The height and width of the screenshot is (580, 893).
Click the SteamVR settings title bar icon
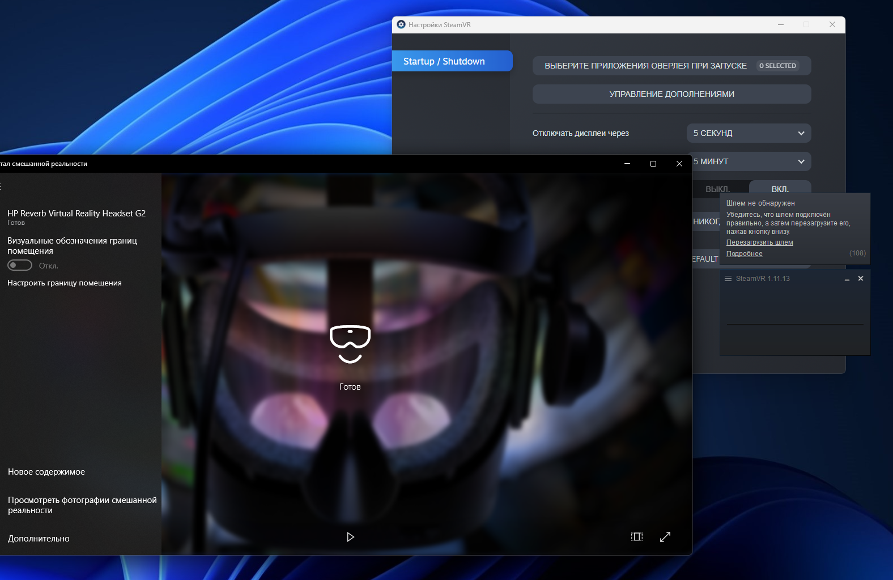(401, 24)
